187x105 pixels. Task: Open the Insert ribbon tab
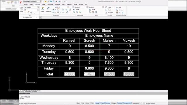tap(31, 5)
